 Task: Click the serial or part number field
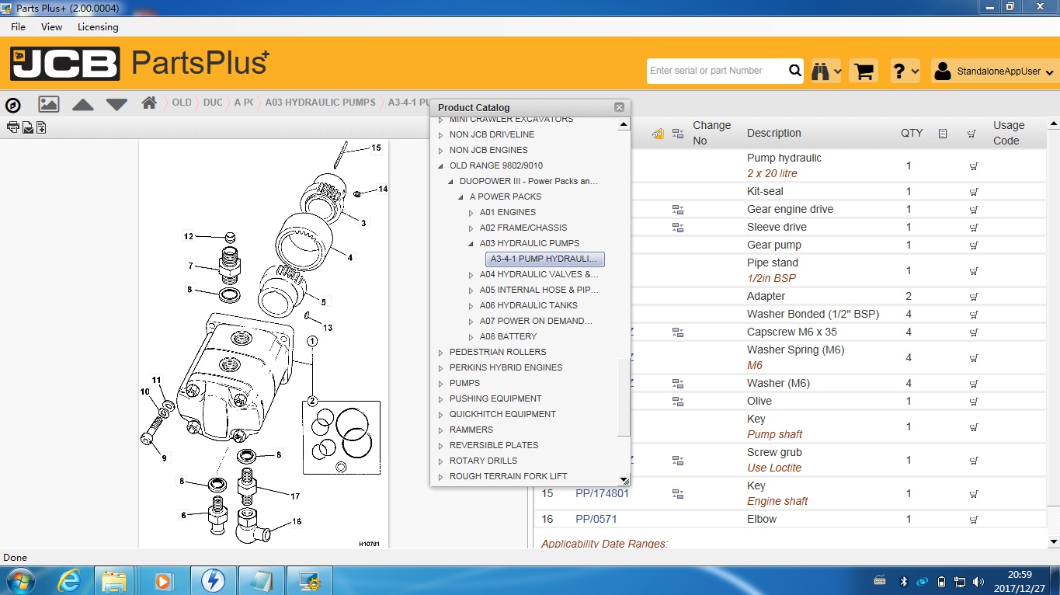(x=717, y=71)
